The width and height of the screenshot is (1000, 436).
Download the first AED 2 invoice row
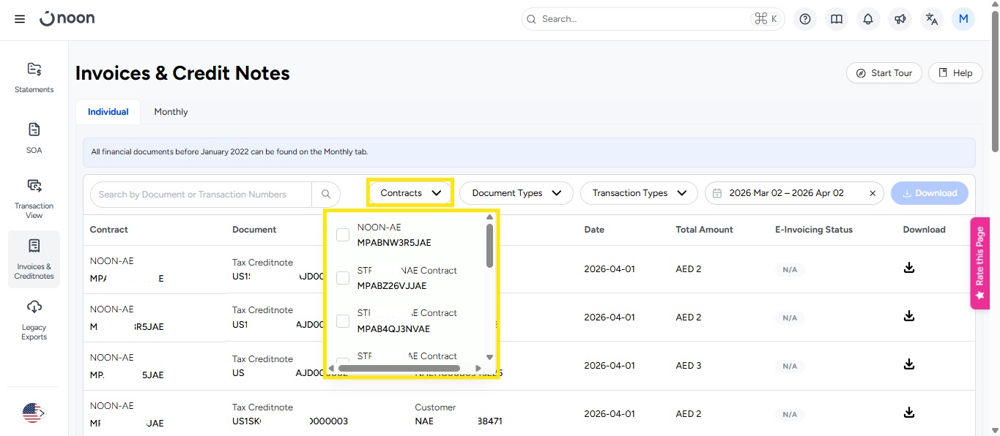point(908,268)
